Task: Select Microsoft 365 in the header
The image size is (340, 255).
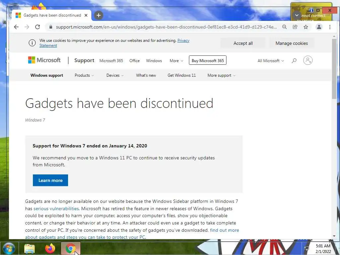Action: (111, 61)
